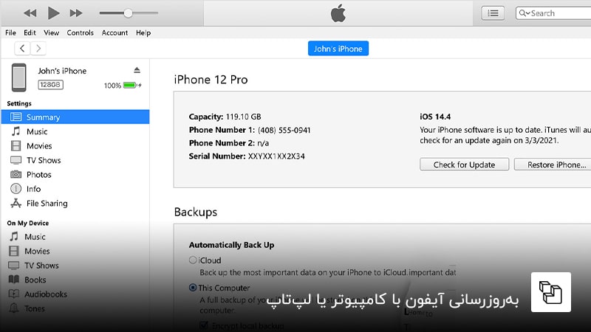Open the list view icon button
591x332 pixels.
tap(493, 13)
